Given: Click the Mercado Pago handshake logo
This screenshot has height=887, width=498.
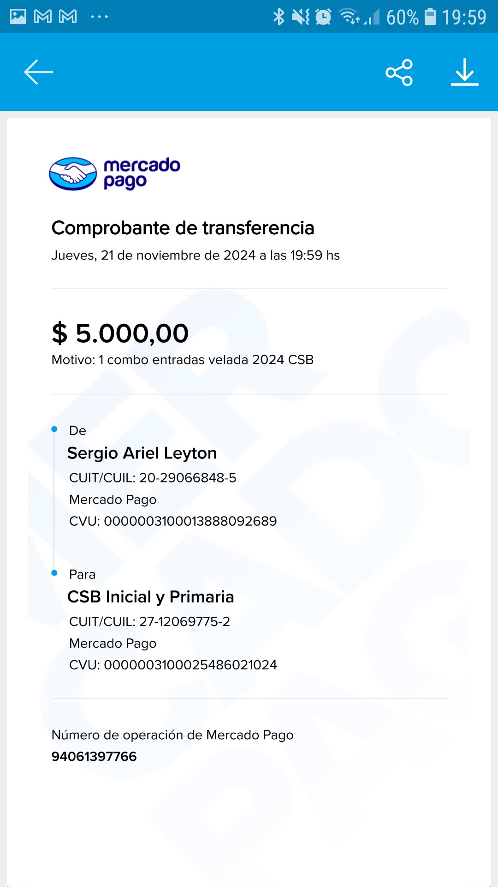Looking at the screenshot, I should 73,174.
